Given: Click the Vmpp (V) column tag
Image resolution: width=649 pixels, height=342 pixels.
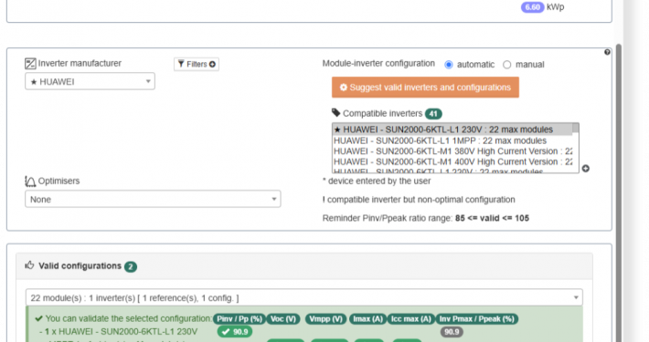Looking at the screenshot, I should pos(326,319).
